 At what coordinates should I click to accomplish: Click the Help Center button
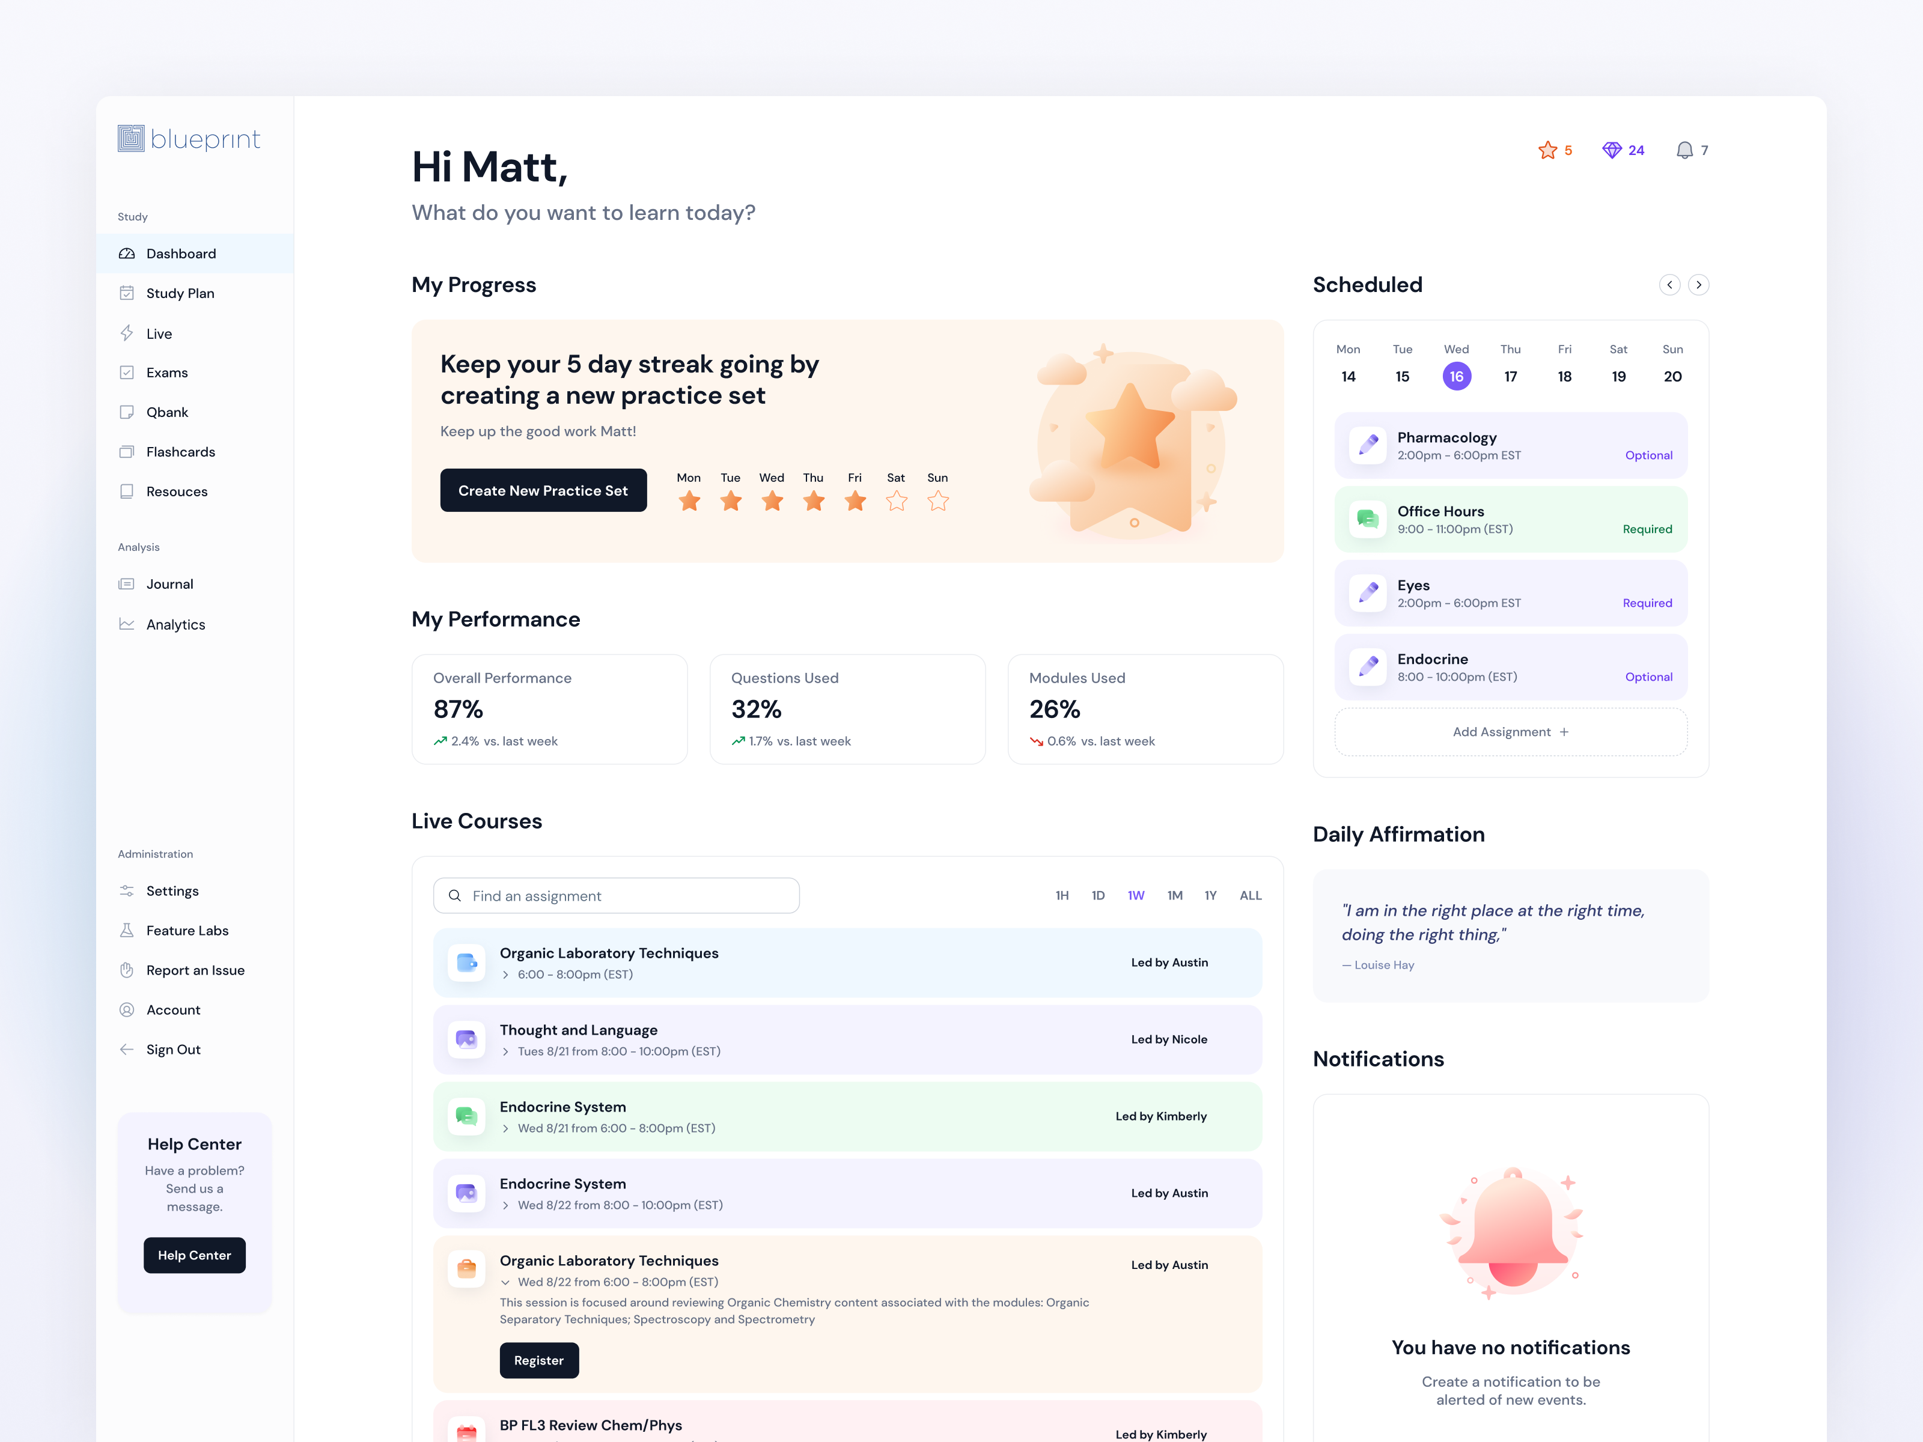[x=195, y=1255]
